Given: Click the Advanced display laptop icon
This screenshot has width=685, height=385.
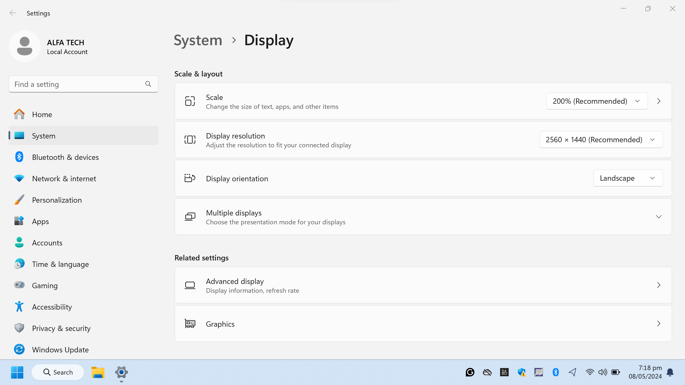Looking at the screenshot, I should point(190,285).
